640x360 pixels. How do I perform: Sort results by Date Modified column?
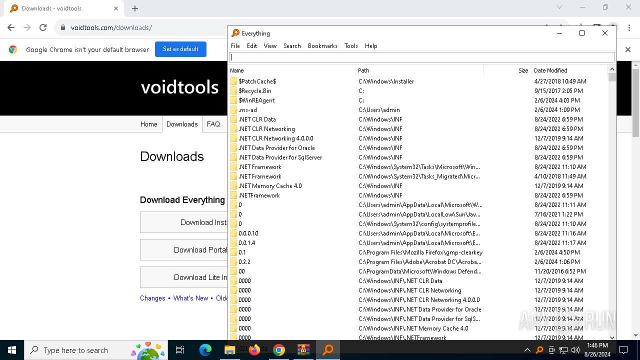[x=569, y=70]
